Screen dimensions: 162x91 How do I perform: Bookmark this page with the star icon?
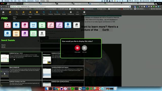pos(130,7)
